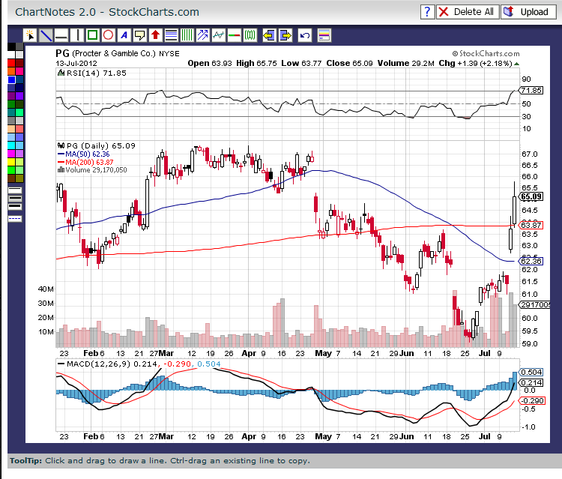Viewport: 562px width, 479px height.
Task: Click the MA(200) 63.87 legend text
Action: click(89, 162)
